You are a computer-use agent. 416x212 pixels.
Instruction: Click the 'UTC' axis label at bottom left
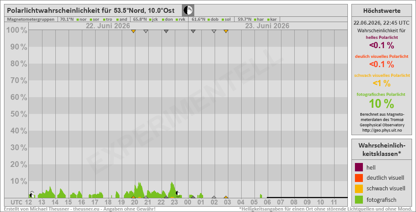[17, 202]
